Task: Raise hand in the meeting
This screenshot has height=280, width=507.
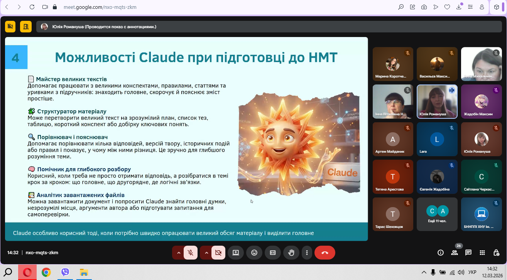Action: 292,253
